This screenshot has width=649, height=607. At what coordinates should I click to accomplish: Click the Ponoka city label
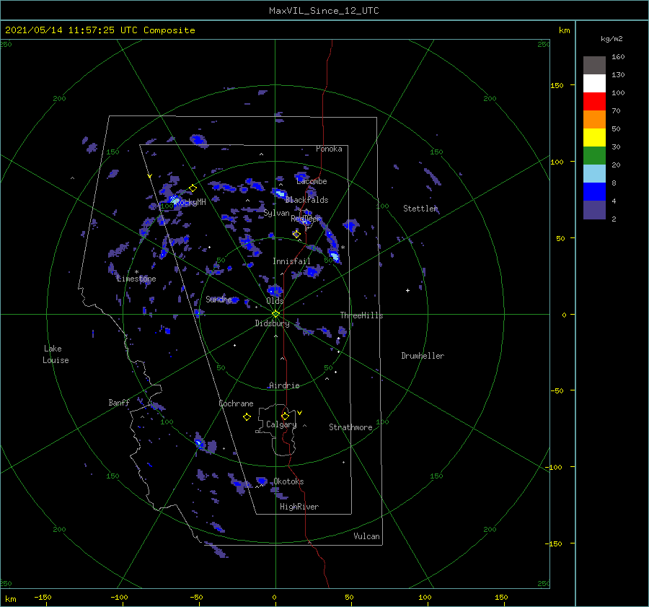(329, 149)
